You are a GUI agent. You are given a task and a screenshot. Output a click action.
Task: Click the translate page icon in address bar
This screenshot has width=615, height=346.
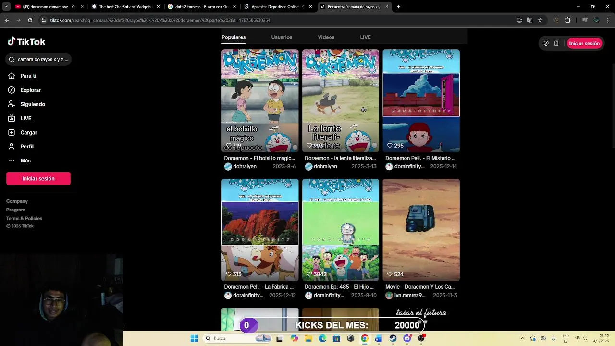pyautogui.click(x=529, y=20)
